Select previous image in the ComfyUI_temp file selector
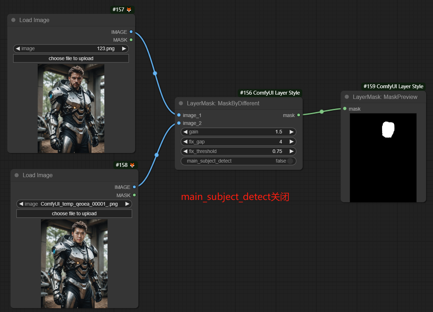433x312 pixels. pyautogui.click(x=21, y=204)
